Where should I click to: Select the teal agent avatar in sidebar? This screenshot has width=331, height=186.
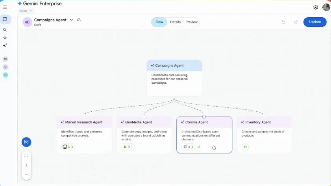(x=6, y=75)
